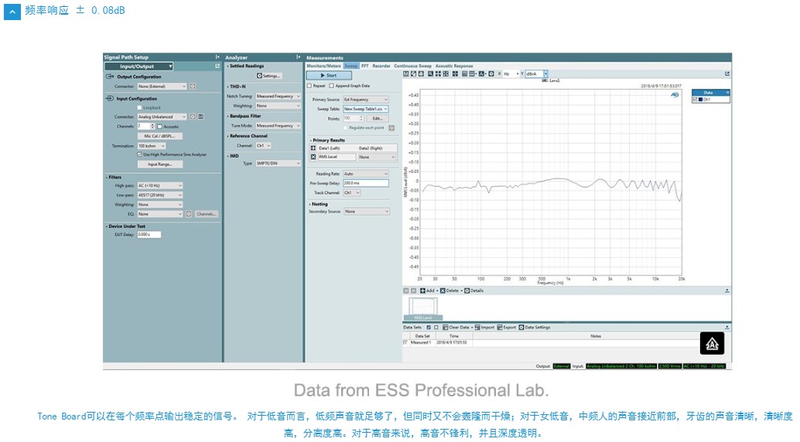
Task: Open High-pass filter dropdown
Action: click(159, 185)
